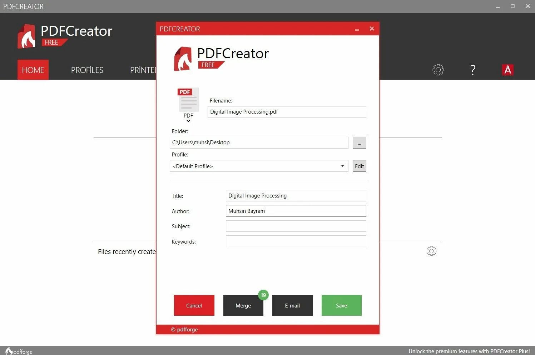Click the red Architect 'A' icon
The width and height of the screenshot is (535, 355).
[x=507, y=70]
